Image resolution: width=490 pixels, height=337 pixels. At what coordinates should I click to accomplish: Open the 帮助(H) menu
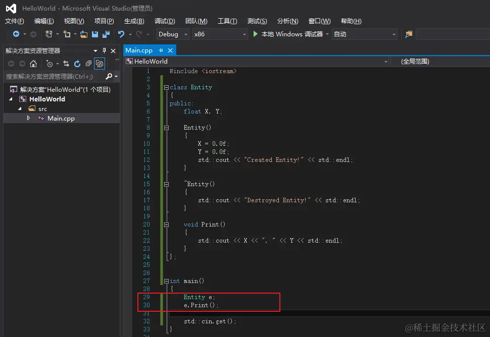(351, 21)
